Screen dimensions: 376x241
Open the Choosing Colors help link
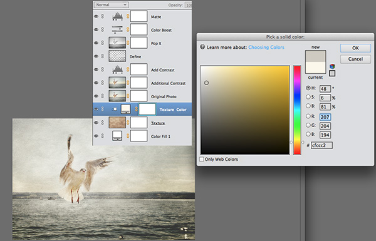coord(266,47)
